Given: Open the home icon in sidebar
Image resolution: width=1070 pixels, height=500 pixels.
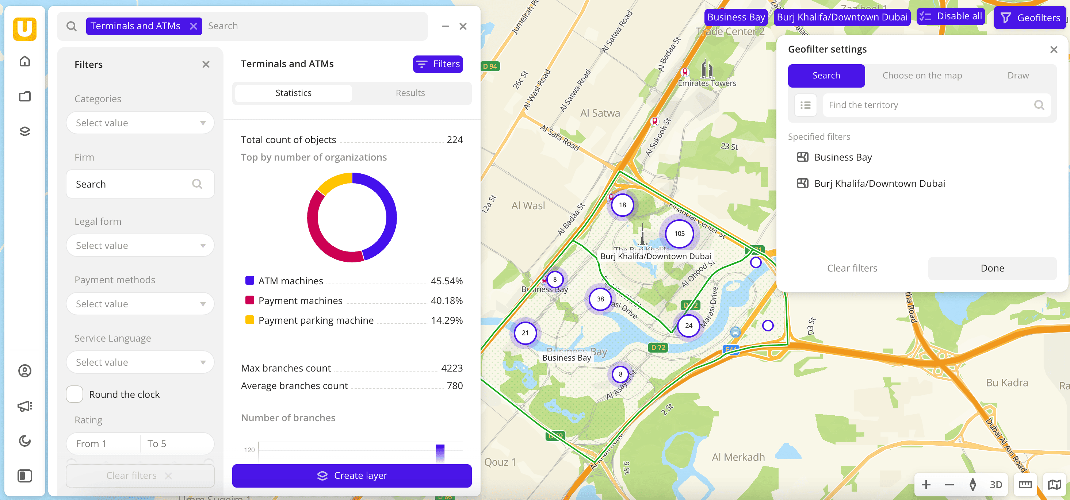Looking at the screenshot, I should (25, 61).
